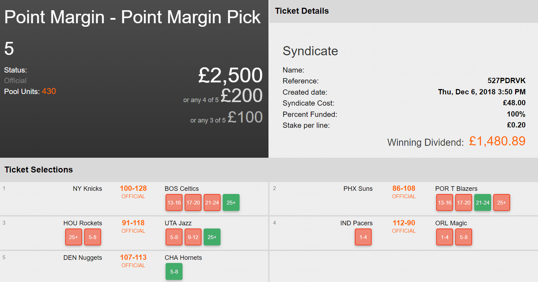
Task: Click the green 25+ chip under BOS Celtics
Action: pyautogui.click(x=231, y=202)
